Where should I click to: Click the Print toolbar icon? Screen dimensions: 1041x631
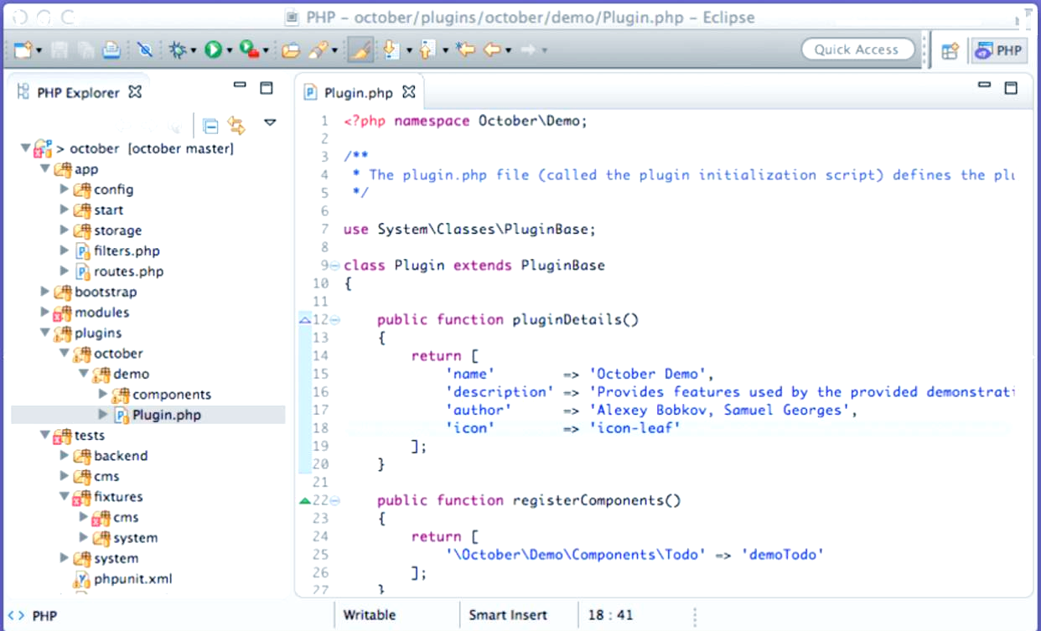111,50
